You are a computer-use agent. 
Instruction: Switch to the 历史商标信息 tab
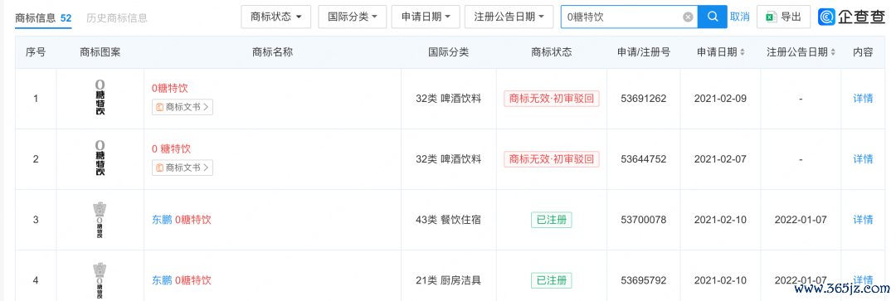(x=117, y=17)
